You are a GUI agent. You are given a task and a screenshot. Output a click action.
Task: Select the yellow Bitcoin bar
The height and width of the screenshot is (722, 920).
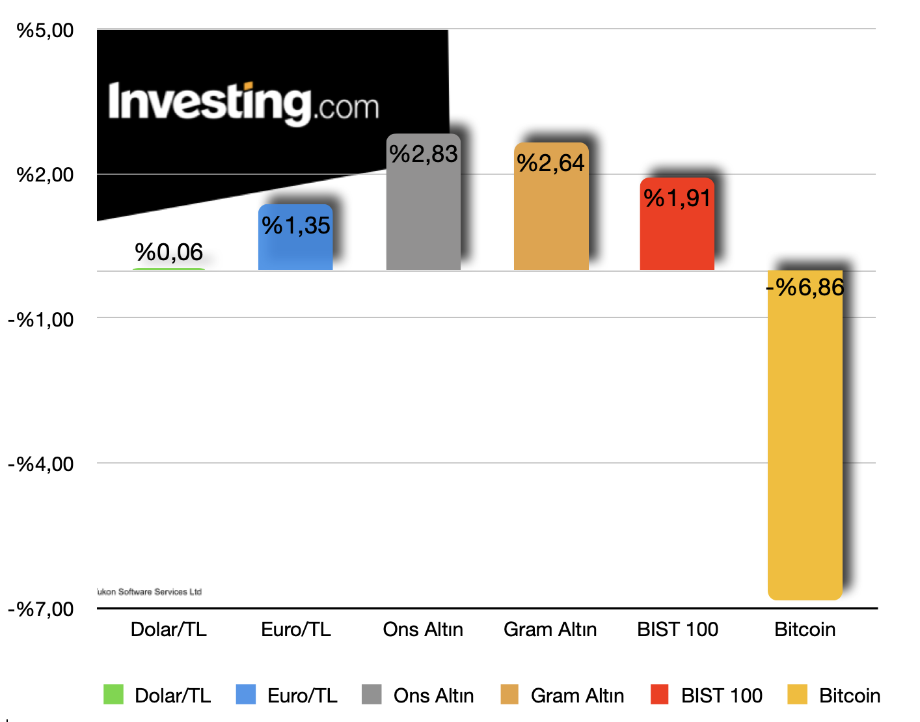pyautogui.click(x=805, y=435)
